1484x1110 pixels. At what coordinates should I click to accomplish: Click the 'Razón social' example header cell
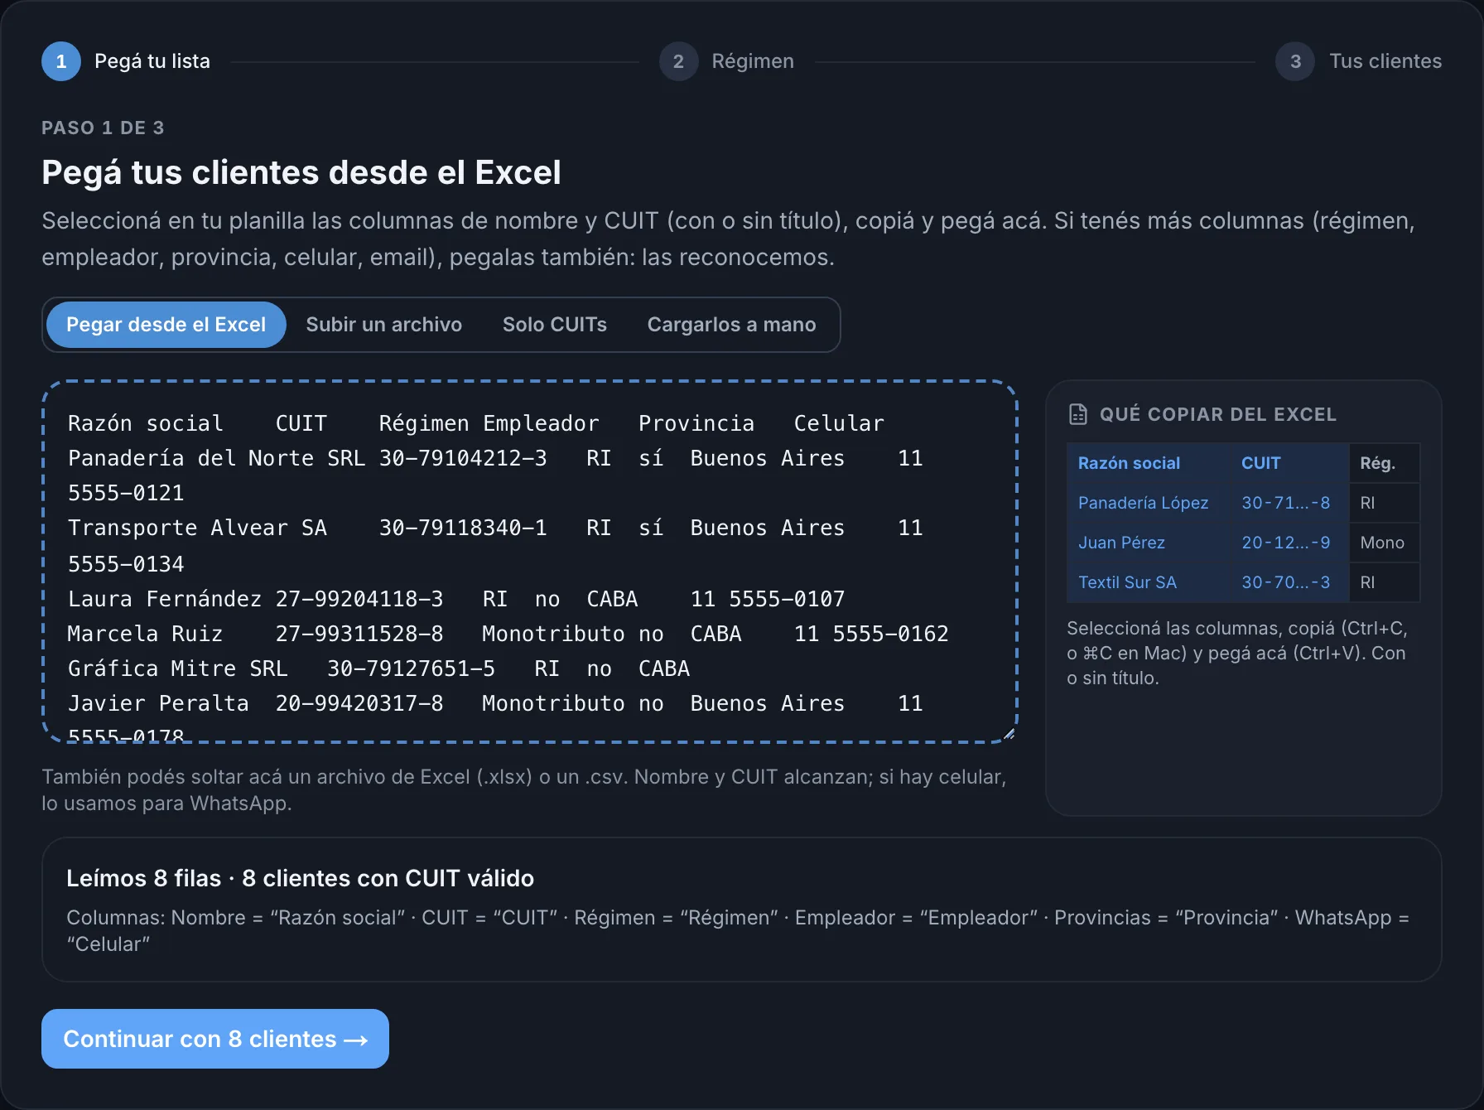pos(1149,463)
